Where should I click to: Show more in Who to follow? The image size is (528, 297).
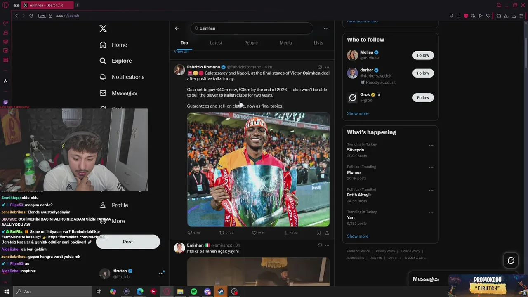pos(358,113)
